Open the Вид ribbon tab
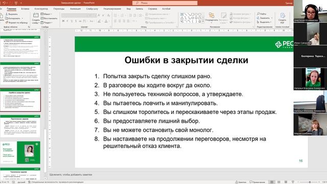327x184 pixels. [128, 9]
